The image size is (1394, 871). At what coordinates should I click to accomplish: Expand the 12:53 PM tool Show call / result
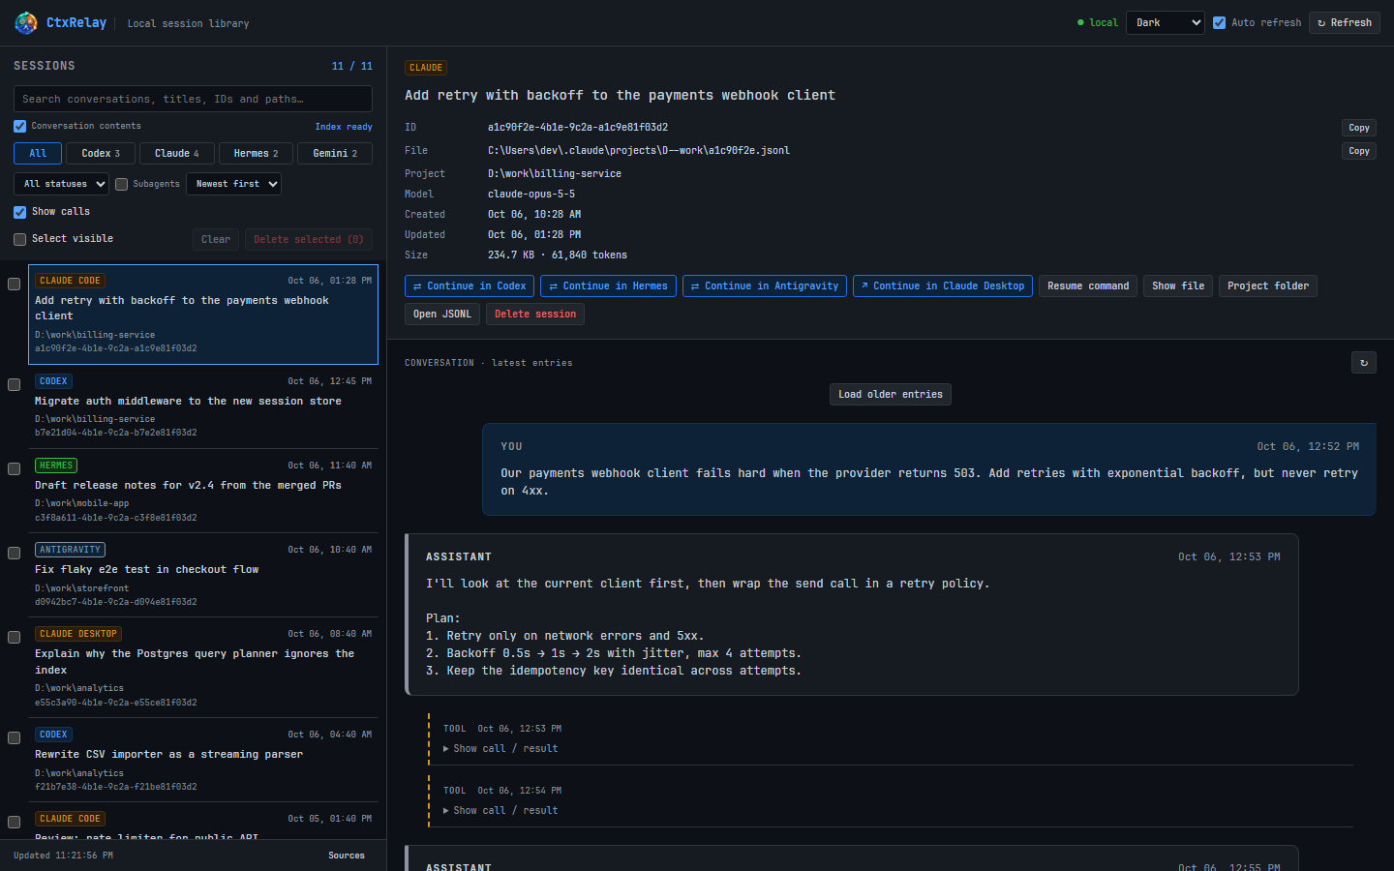(x=500, y=748)
